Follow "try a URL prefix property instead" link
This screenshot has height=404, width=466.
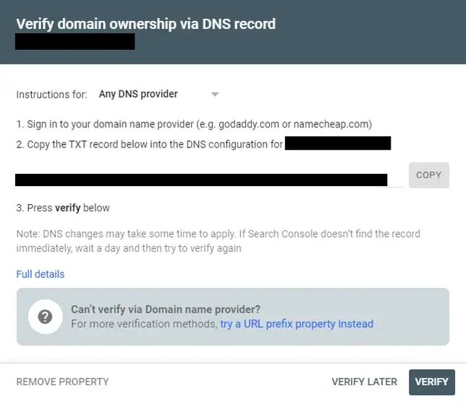[x=297, y=324]
